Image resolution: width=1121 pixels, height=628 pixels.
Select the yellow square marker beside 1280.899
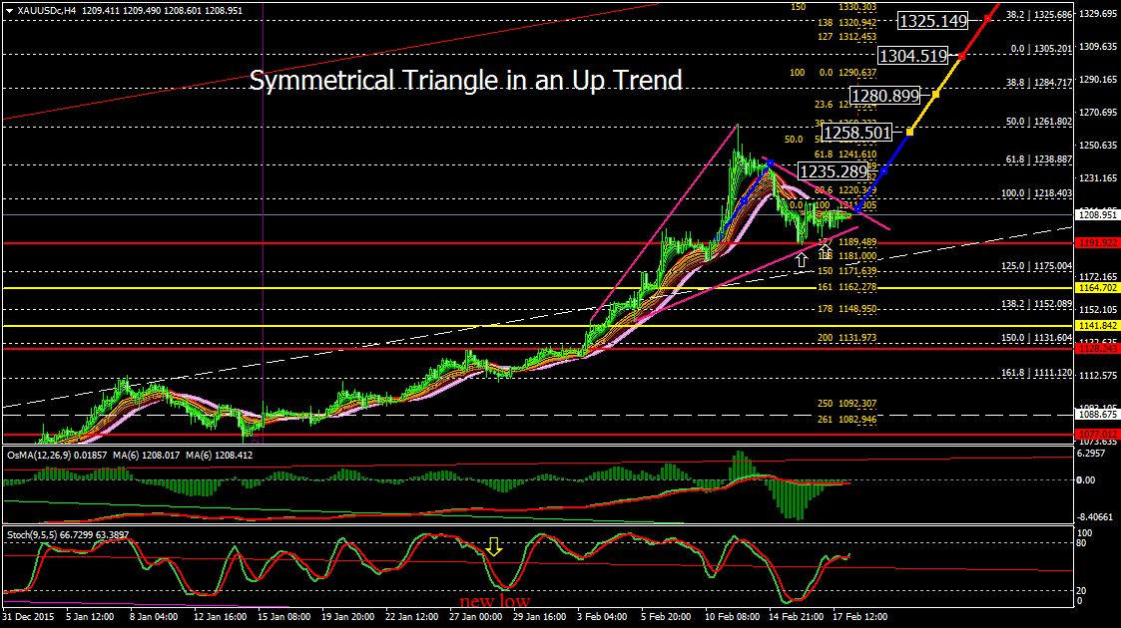click(935, 94)
